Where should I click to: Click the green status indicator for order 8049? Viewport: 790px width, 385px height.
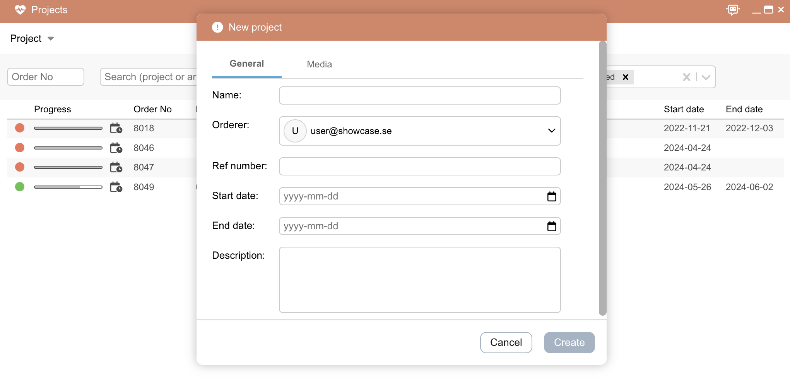point(20,187)
